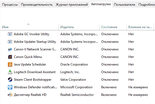Toggle sort arrow above Имя column
Screen dimensions: 155x104
pos(28,24)
